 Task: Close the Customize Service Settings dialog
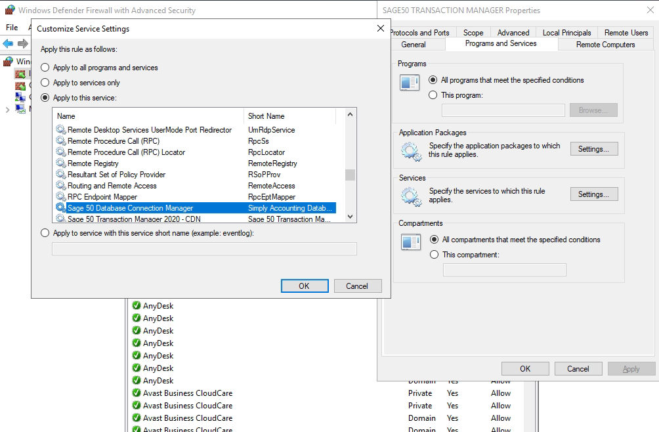(380, 28)
